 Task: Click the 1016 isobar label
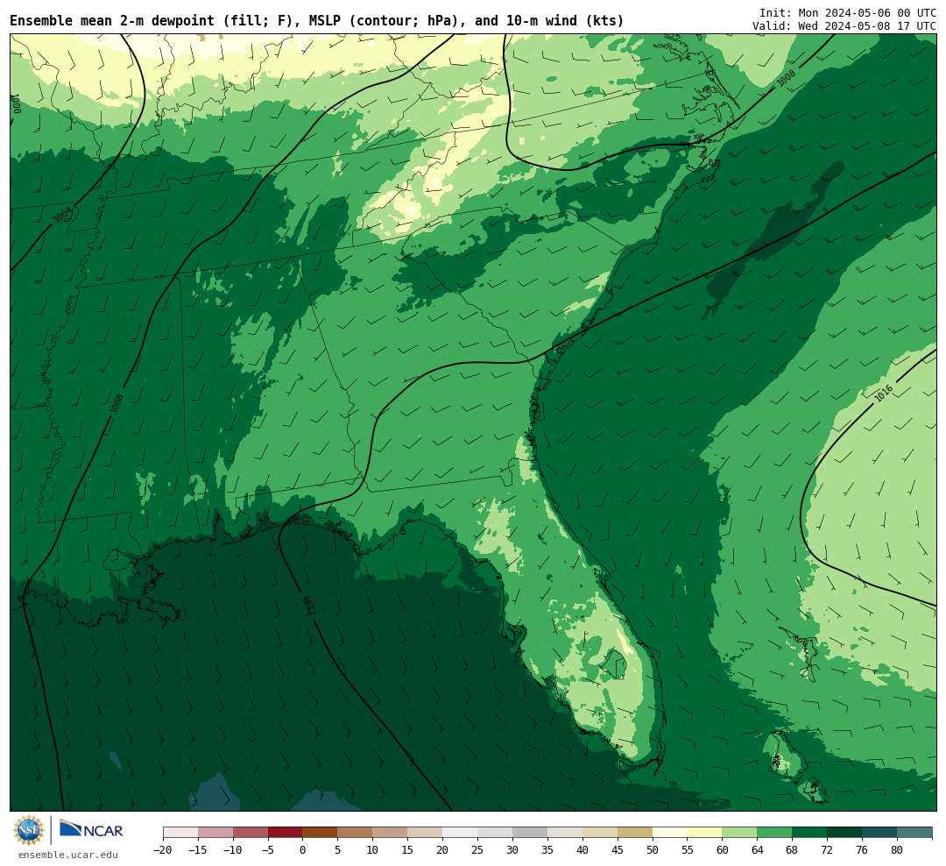[x=884, y=394]
